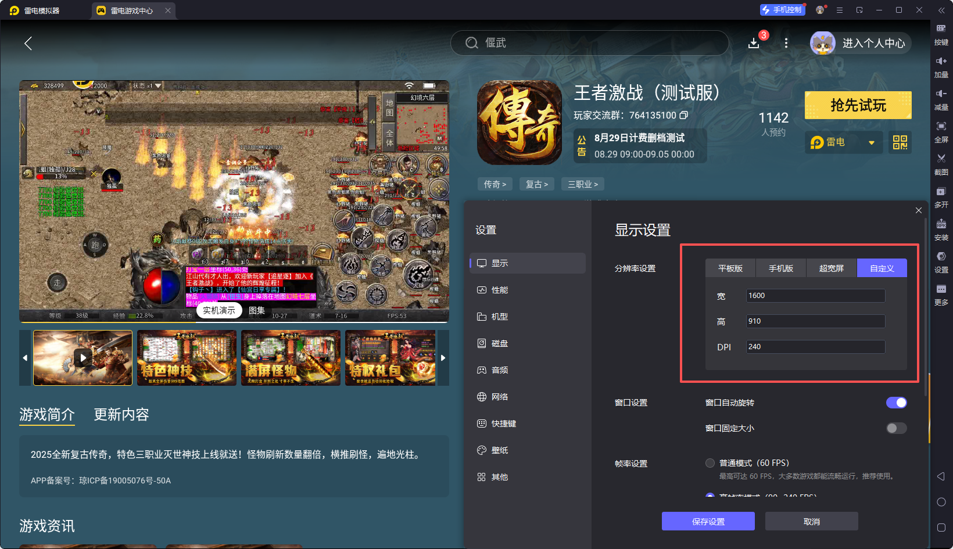Enable the 窗口固定大小 switch

(x=896, y=428)
